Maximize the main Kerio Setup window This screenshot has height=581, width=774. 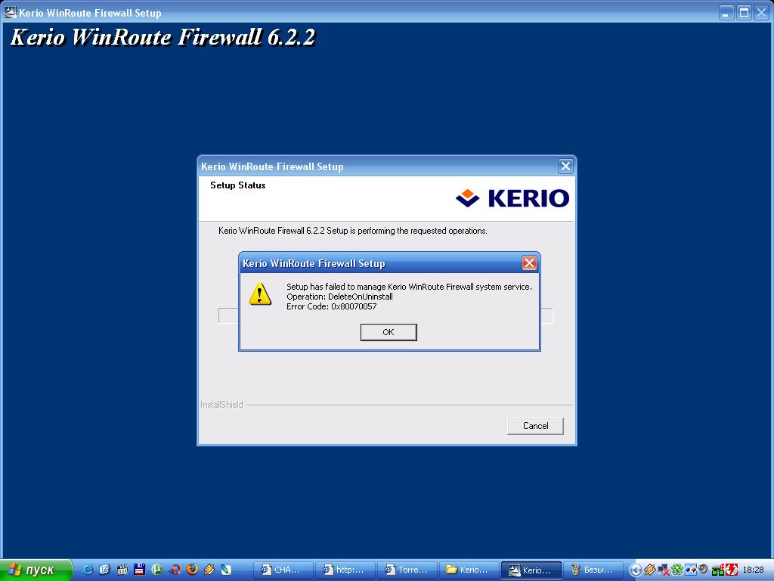coord(744,12)
